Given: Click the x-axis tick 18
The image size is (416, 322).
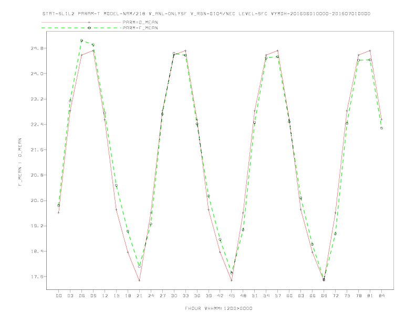Looking at the screenshot, I should tap(128, 296).
